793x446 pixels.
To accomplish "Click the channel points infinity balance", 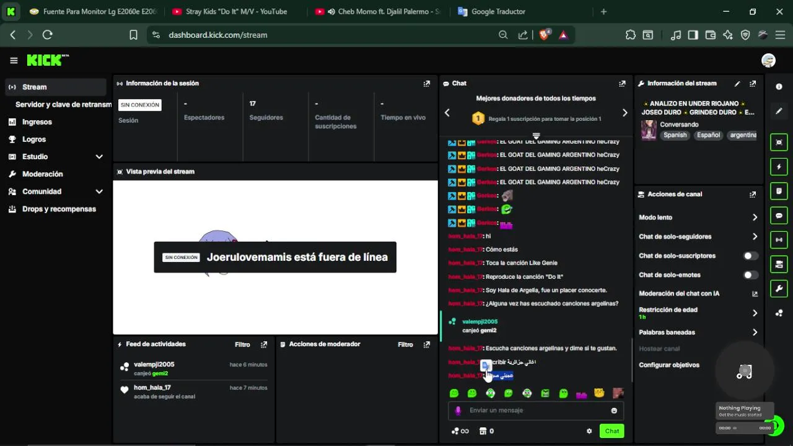I will point(460,431).
